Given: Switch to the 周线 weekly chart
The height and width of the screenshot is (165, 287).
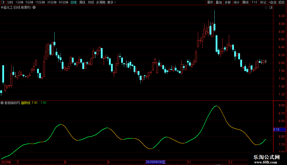Looking at the screenshot, I should (82, 2).
